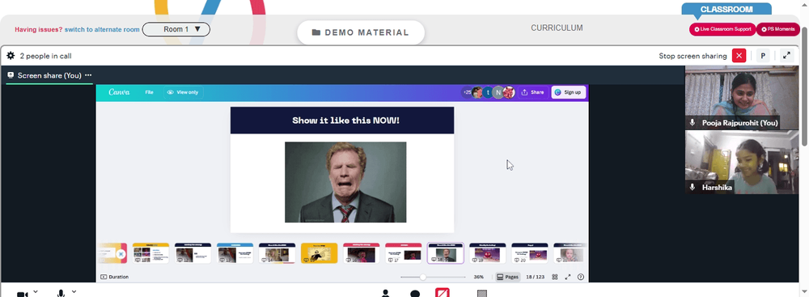Click the +25 collaborators badge

pos(468,92)
